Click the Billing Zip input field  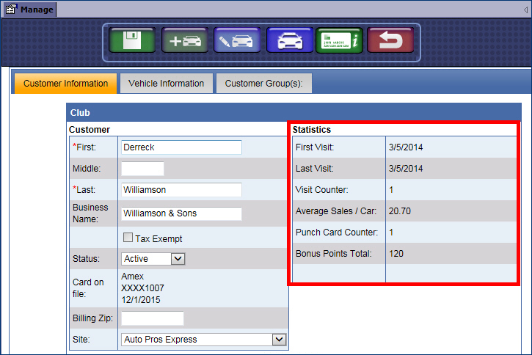click(x=152, y=318)
